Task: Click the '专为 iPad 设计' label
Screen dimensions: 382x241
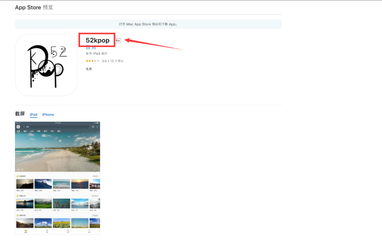Action: click(x=97, y=53)
